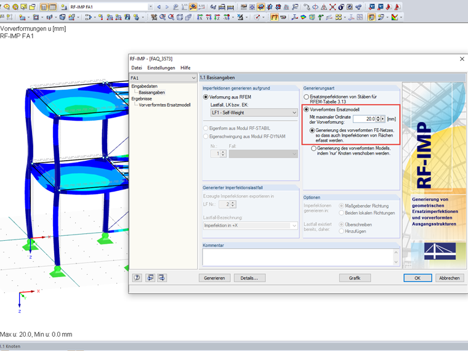Click the red X delete cross icon
Screen dimensions: 468x351
click(x=333, y=7)
